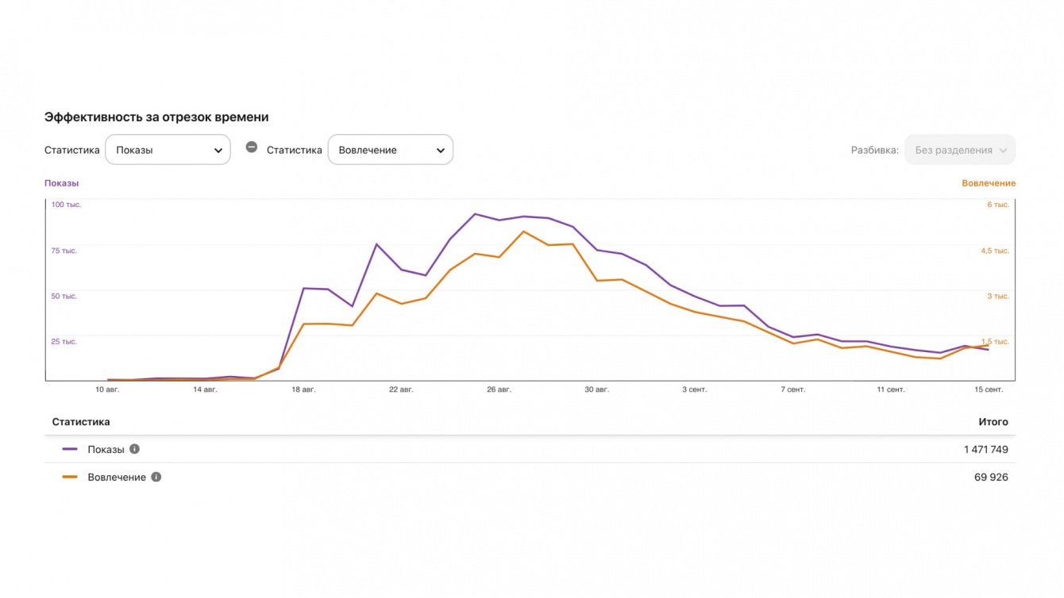Click chevron arrow in Вовлечение dropdown

coord(441,151)
